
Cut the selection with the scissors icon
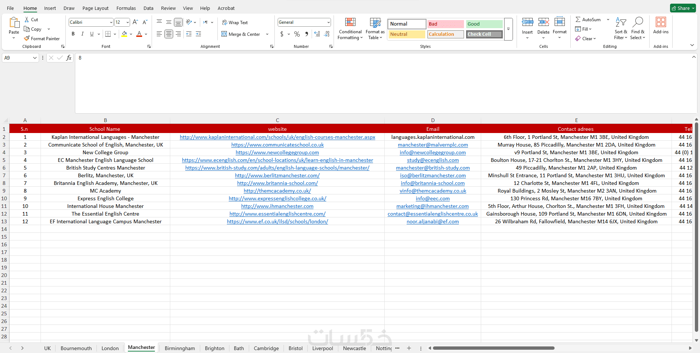click(x=27, y=19)
